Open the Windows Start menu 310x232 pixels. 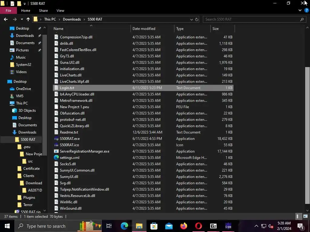click(7, 226)
